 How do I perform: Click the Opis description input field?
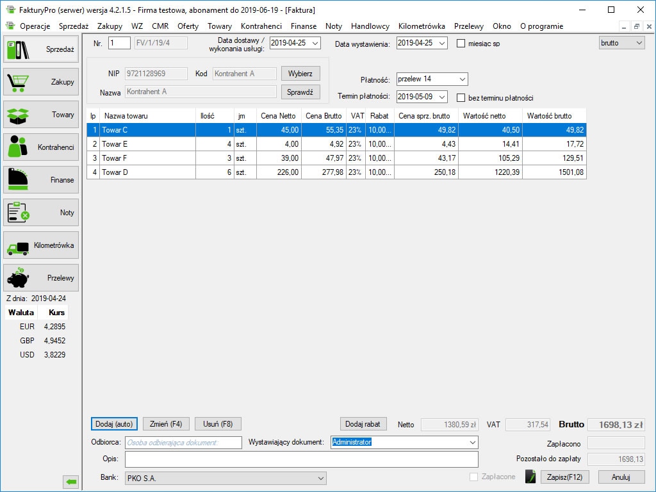(x=301, y=459)
